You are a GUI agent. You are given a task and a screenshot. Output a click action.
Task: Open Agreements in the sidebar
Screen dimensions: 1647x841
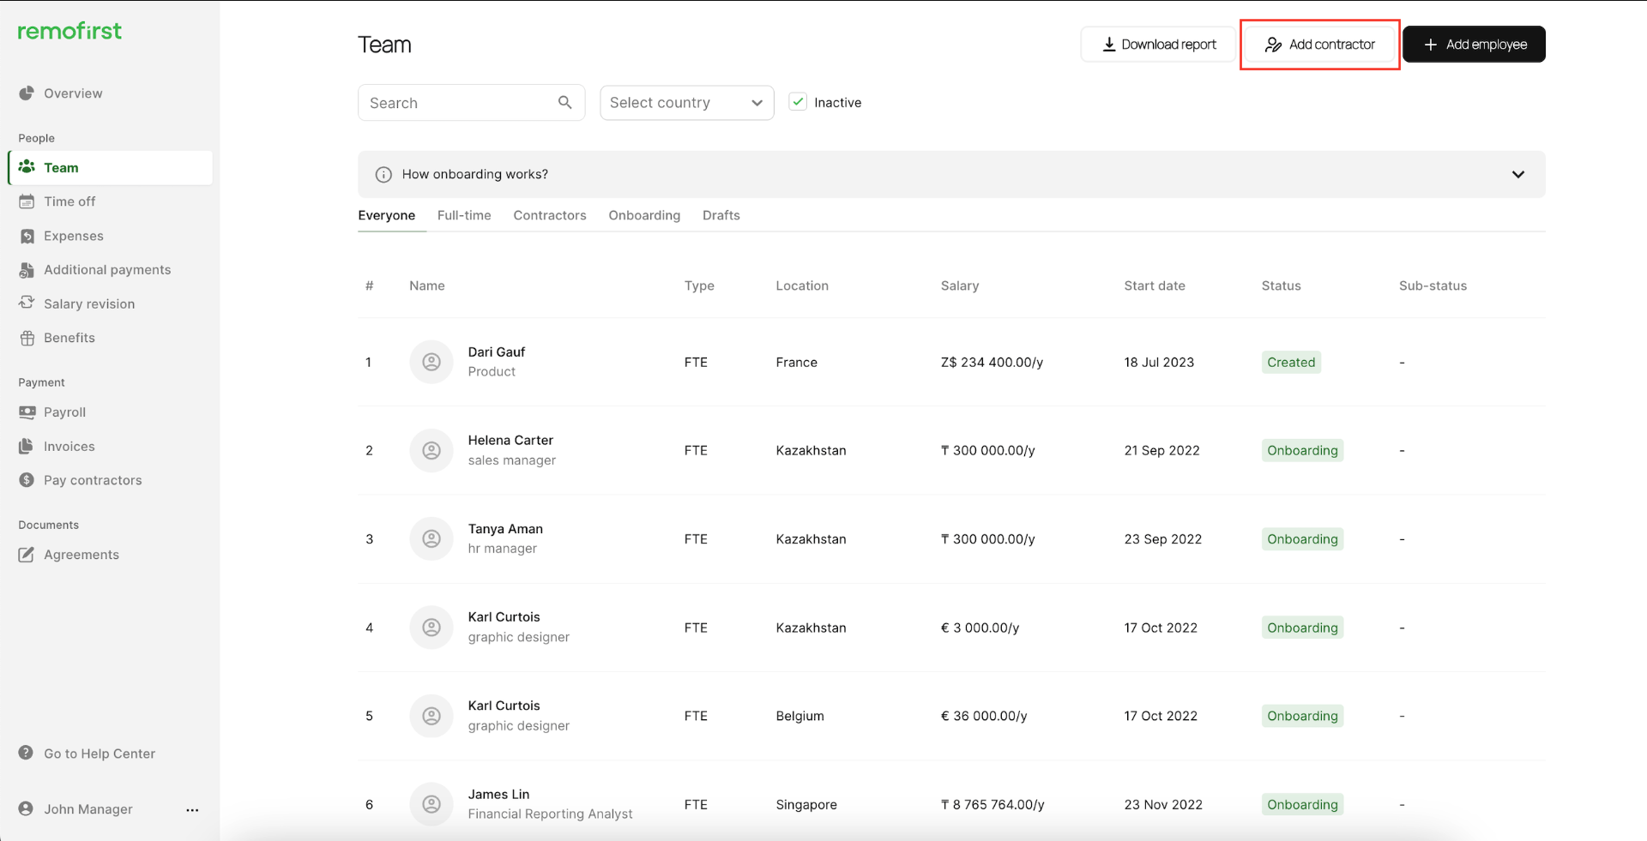(81, 555)
